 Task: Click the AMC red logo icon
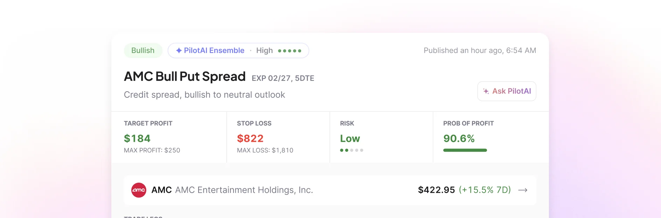click(139, 190)
